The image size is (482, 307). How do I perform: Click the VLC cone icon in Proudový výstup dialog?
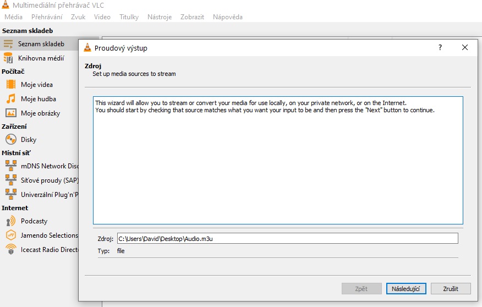(x=87, y=48)
